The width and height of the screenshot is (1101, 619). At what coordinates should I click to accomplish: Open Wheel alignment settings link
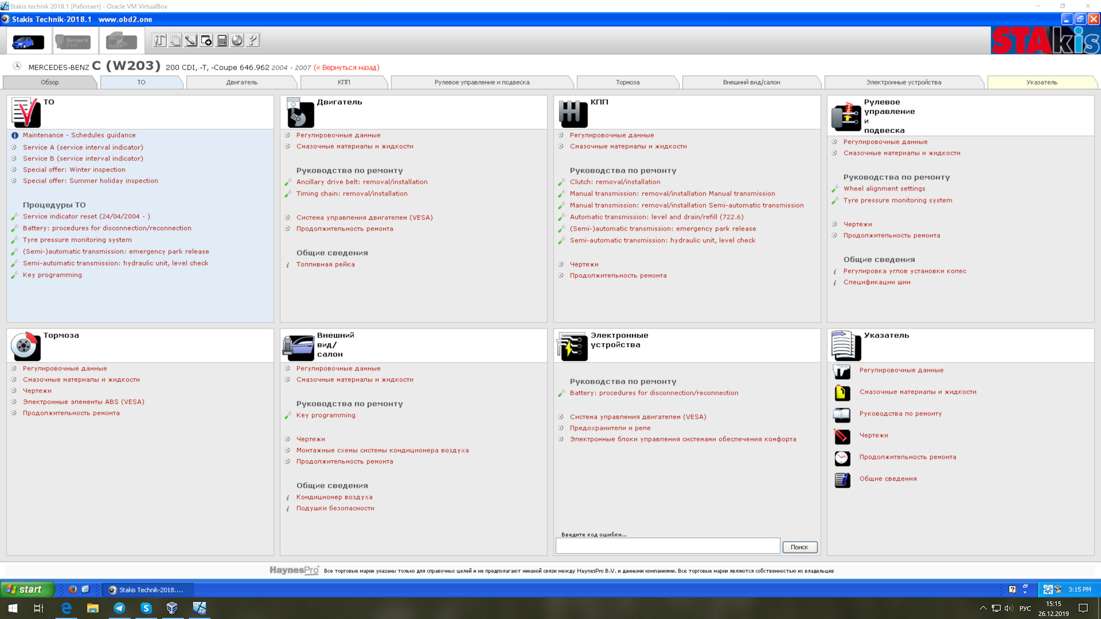tap(884, 189)
